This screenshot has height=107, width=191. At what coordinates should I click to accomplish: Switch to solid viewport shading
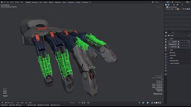[156, 103]
